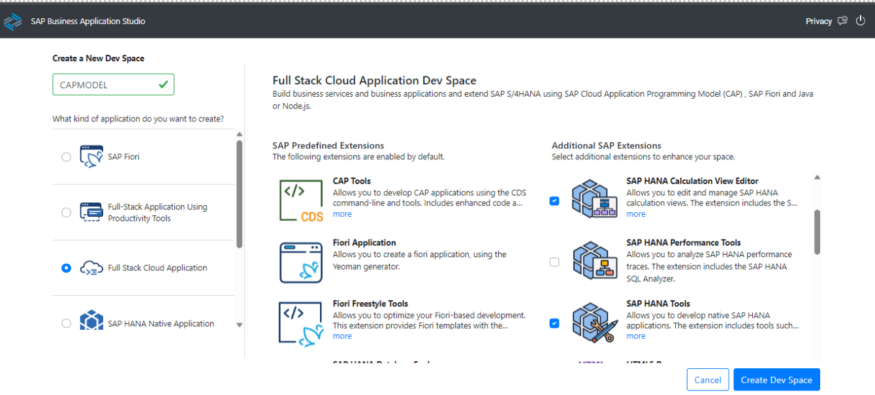Click the SAP HANA Calculation View Editor icon
This screenshot has width=875, height=395.
pyautogui.click(x=595, y=198)
